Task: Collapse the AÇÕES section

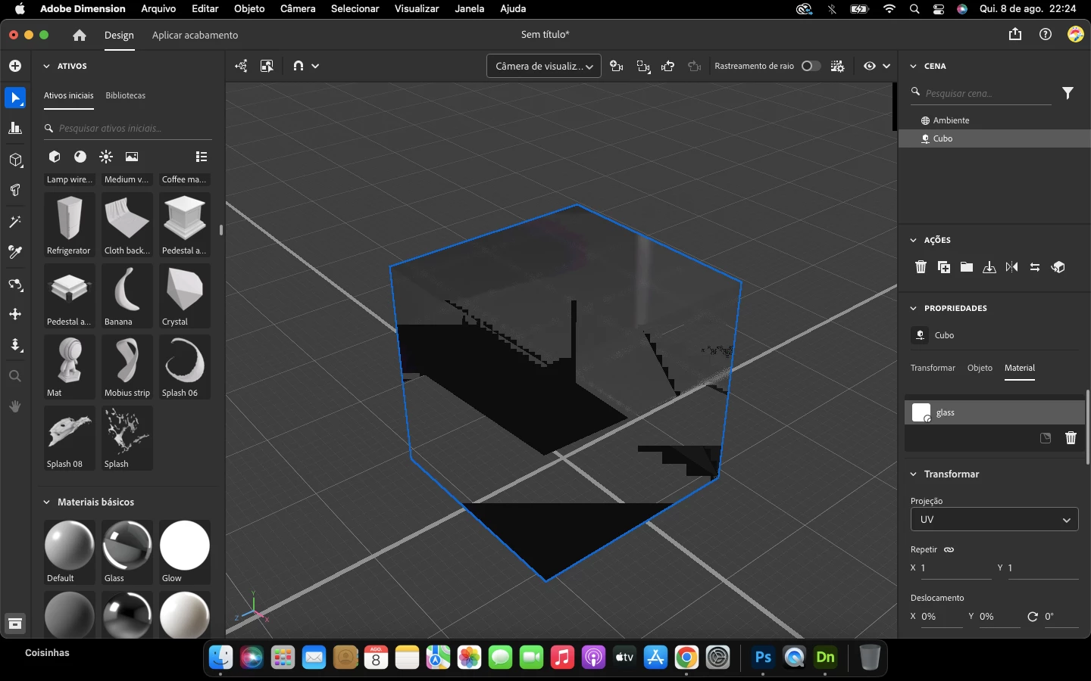Action: [913, 240]
